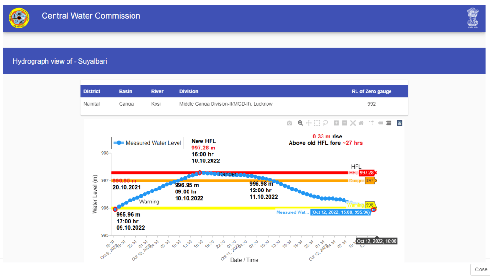This screenshot has width=490, height=276.
Task: Activate the Lasso Select tool
Action: click(325, 123)
